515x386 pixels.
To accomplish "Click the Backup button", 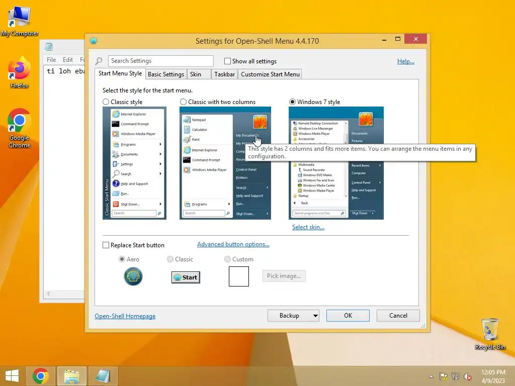I will pyautogui.click(x=289, y=316).
